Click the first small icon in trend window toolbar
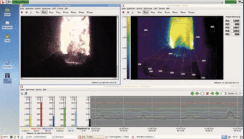 (x=22, y=94)
